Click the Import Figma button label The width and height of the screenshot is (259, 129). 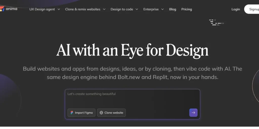(84, 113)
